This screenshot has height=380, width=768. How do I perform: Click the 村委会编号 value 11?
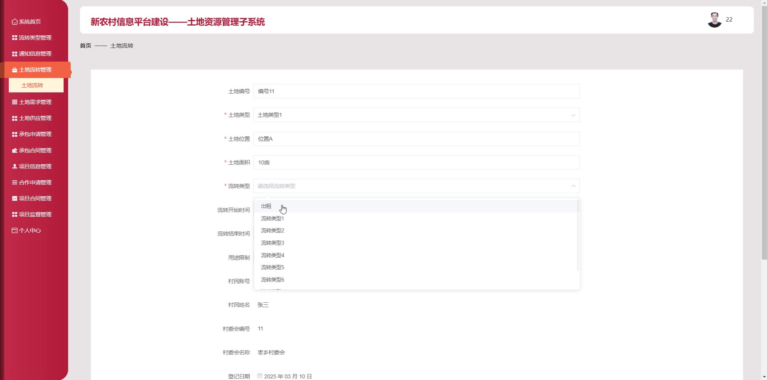point(260,328)
